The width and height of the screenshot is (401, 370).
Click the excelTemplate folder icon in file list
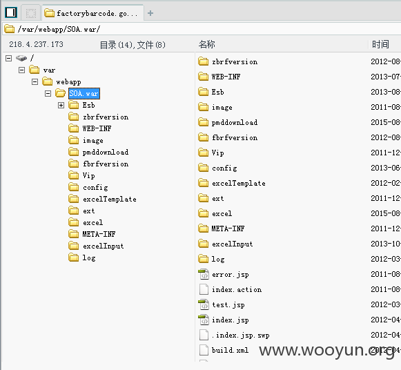click(204, 183)
